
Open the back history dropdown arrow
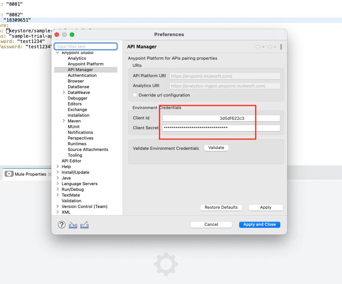pos(263,47)
